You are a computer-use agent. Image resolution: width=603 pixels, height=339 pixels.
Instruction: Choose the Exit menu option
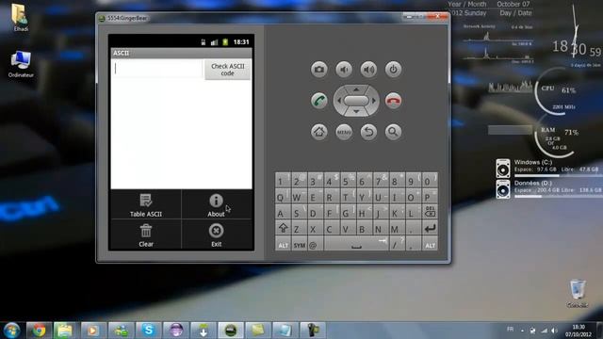click(x=216, y=234)
